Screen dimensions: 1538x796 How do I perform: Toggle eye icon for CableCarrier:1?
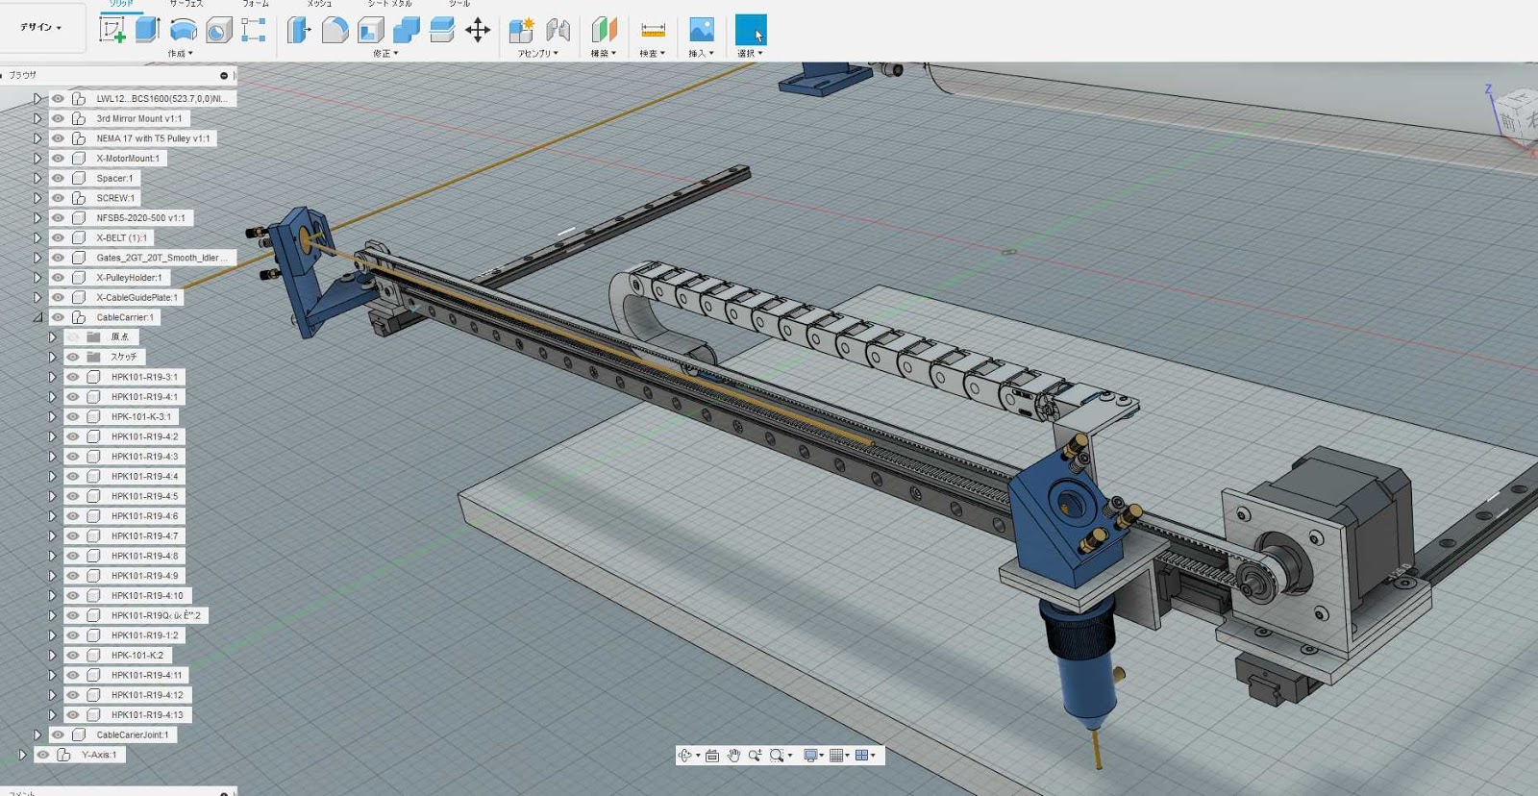pyautogui.click(x=58, y=317)
